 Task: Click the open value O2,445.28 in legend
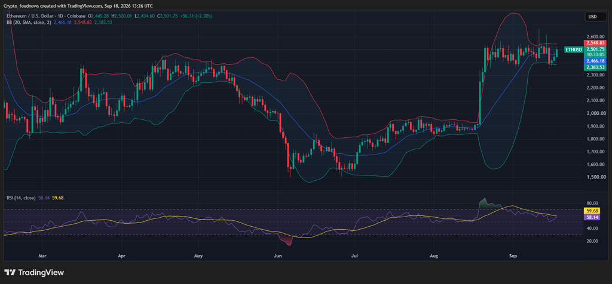(x=99, y=16)
